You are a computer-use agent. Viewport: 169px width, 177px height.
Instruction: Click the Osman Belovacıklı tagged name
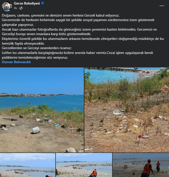point(16,62)
